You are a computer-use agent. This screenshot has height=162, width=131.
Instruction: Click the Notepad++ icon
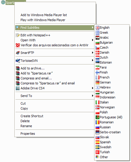click(18, 35)
